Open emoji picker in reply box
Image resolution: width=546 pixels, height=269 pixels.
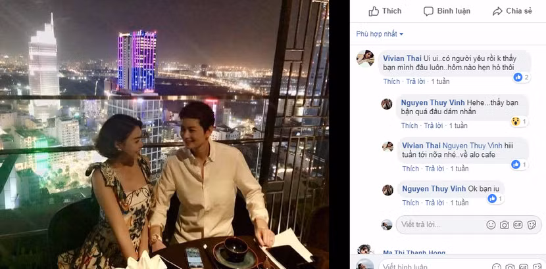(491, 225)
